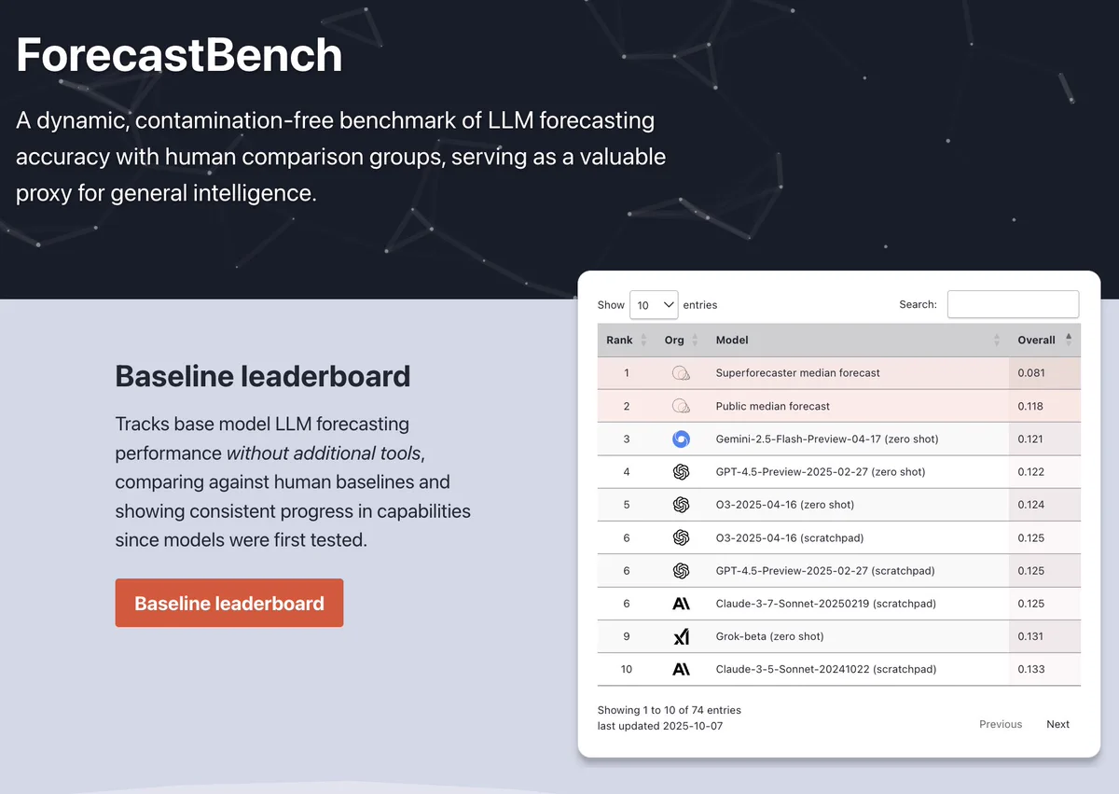This screenshot has width=1119, height=794.
Task: Click OpenAI icon beside GPT-4.5-Preview zero shot
Action: point(681,472)
